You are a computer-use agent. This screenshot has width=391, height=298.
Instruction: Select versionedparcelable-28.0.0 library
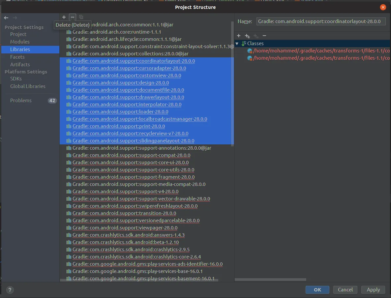pos(147,220)
